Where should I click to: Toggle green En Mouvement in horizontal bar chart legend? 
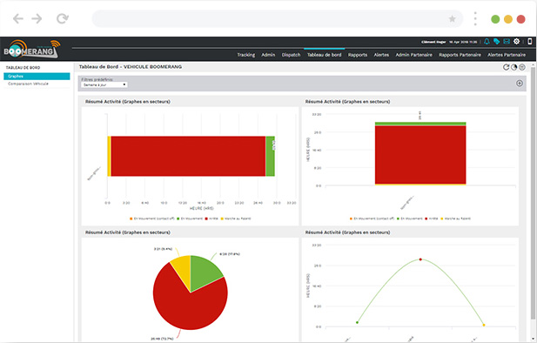pyautogui.click(x=190, y=219)
